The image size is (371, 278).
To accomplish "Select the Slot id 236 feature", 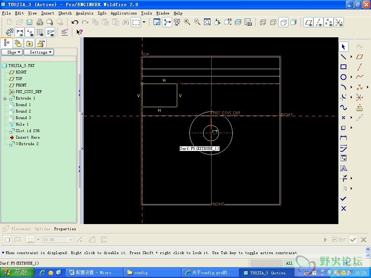I will click(x=28, y=131).
